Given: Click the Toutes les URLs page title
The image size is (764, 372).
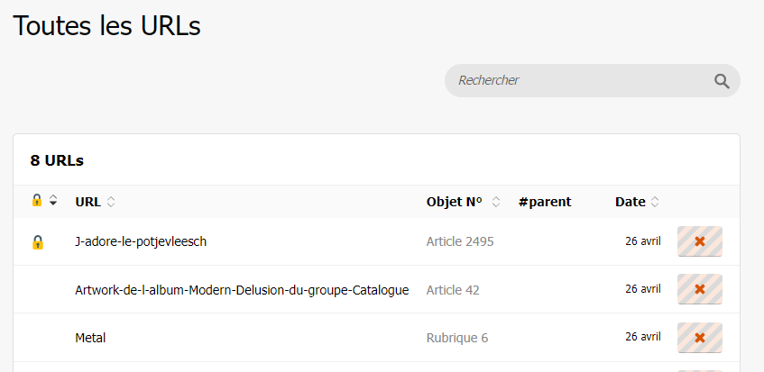Looking at the screenshot, I should coord(106,26).
